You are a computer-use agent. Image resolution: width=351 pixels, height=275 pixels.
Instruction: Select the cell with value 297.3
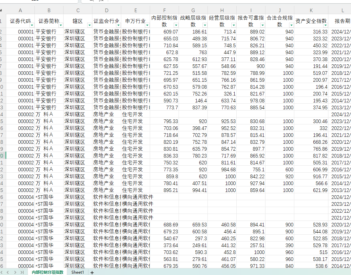(x=193, y=239)
